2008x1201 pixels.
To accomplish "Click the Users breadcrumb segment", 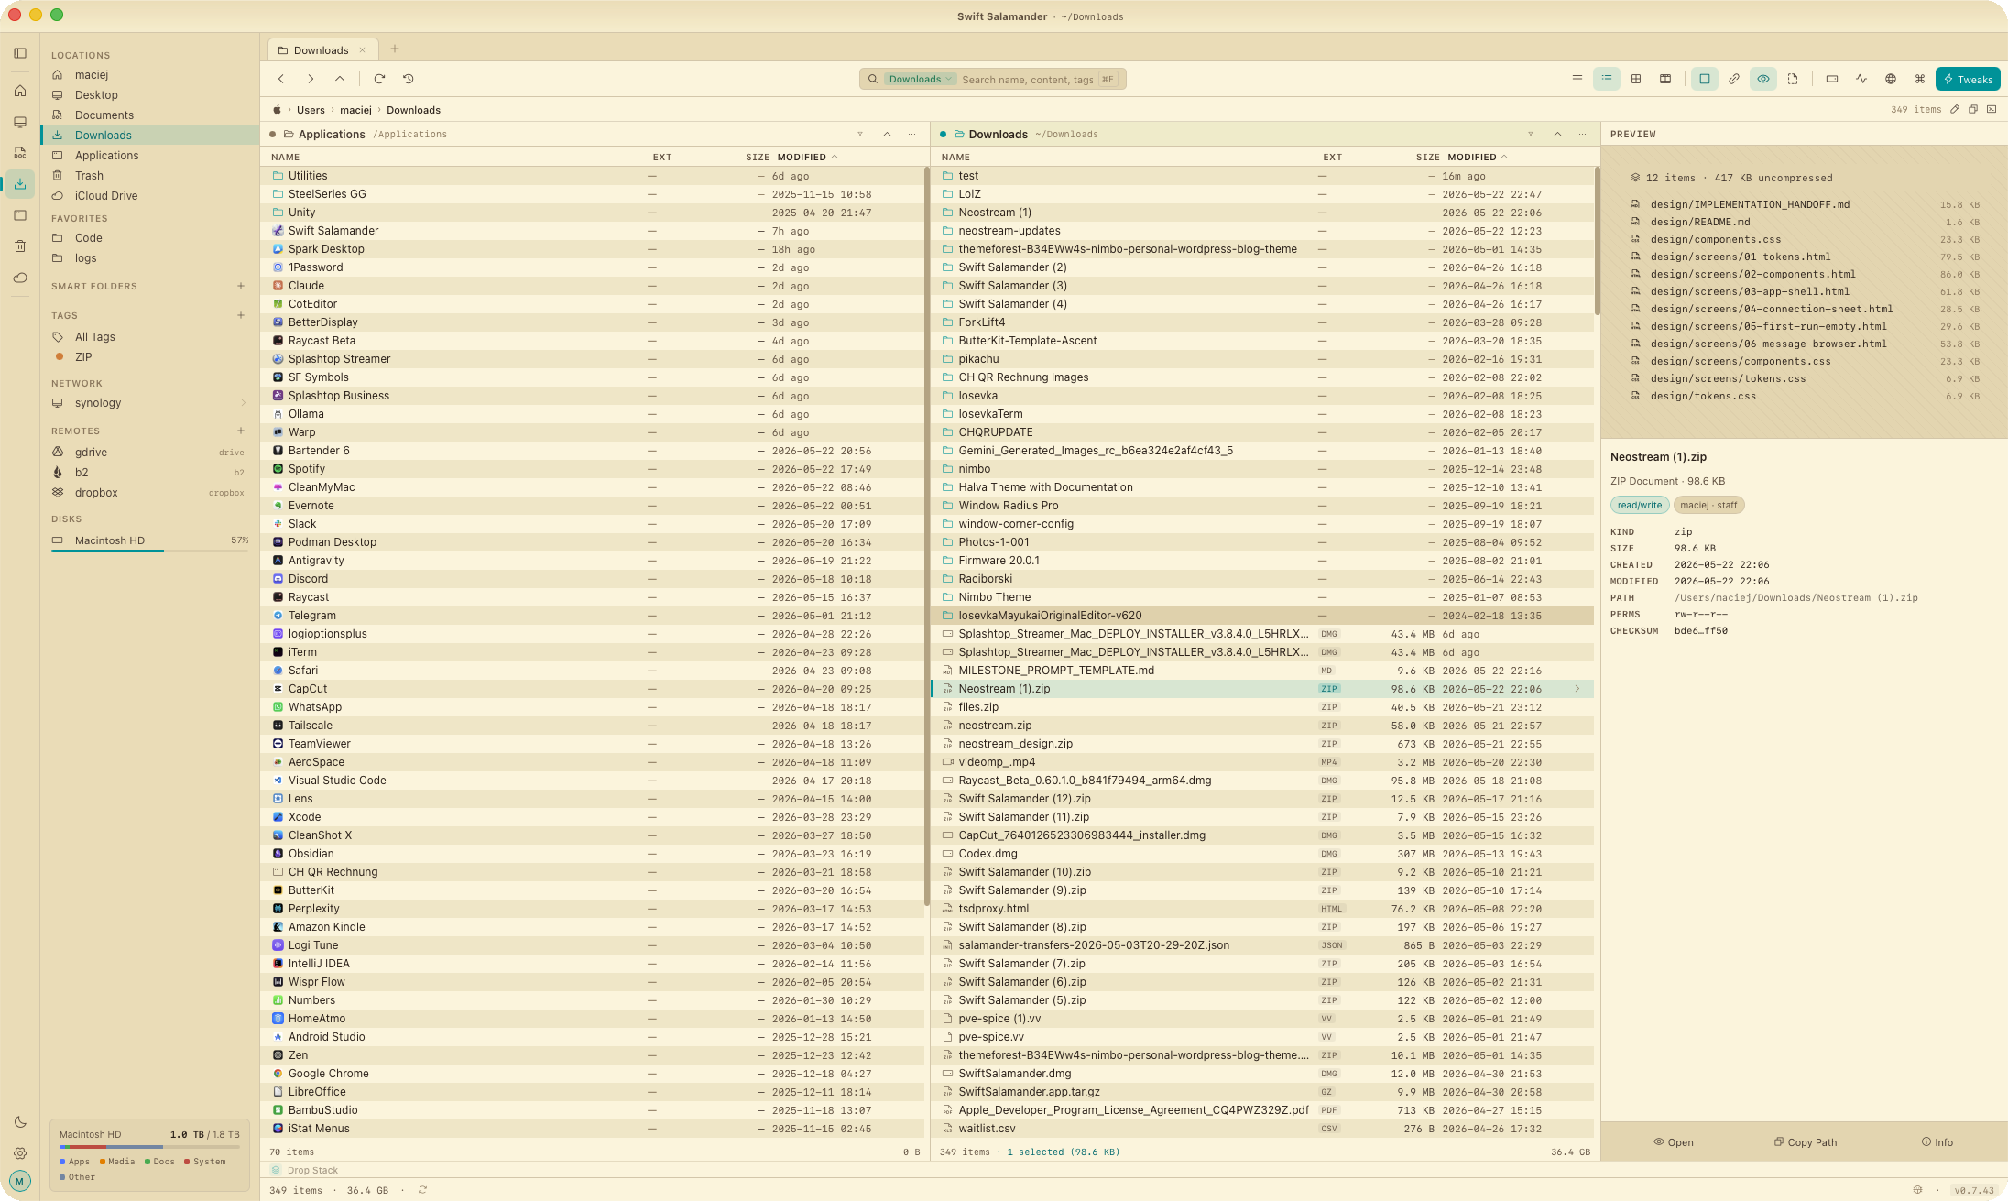I will tap(311, 110).
